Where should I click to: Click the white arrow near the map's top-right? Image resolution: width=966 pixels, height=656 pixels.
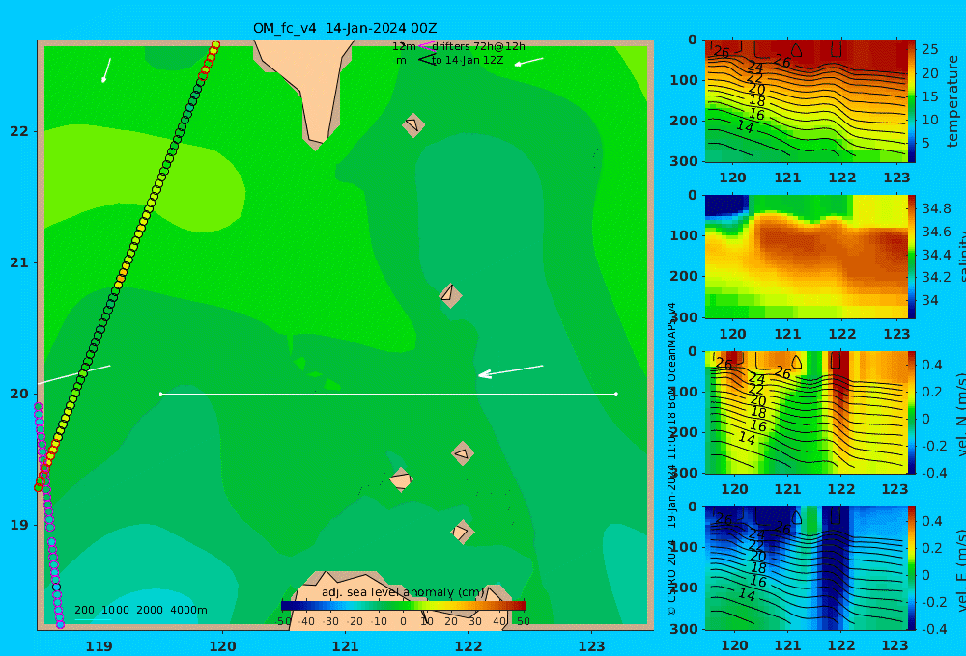[528, 62]
